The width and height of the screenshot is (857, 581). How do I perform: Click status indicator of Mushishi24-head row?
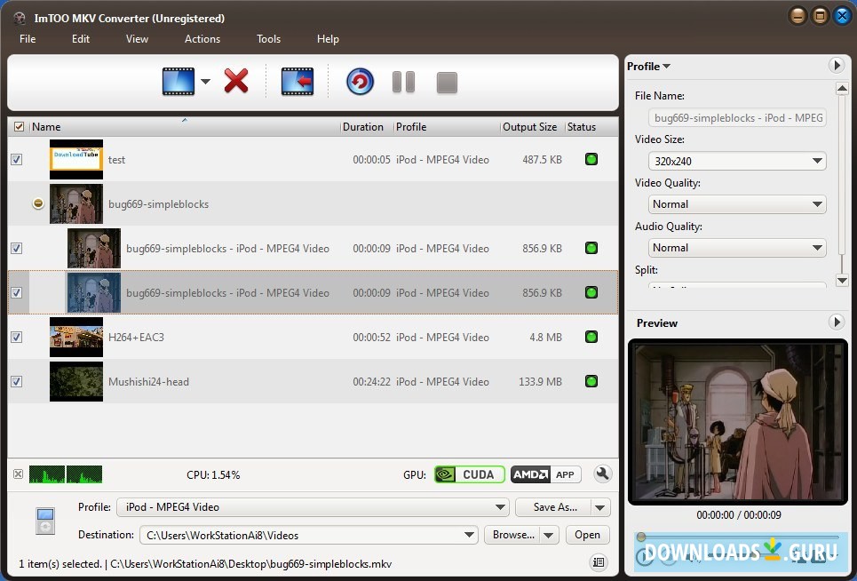[x=591, y=381]
